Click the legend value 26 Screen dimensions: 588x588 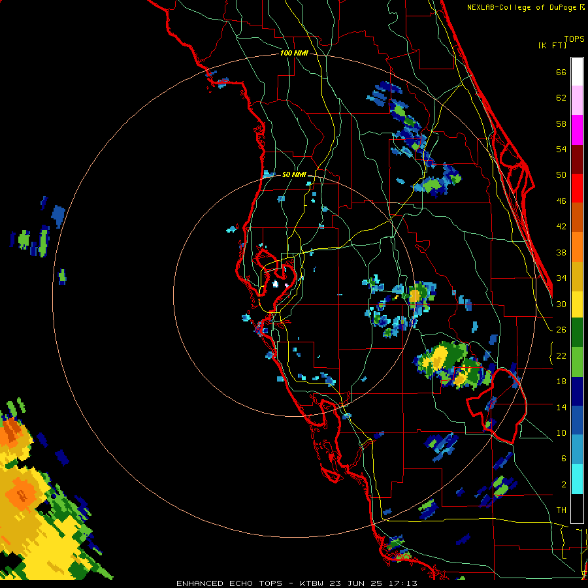coord(561,330)
